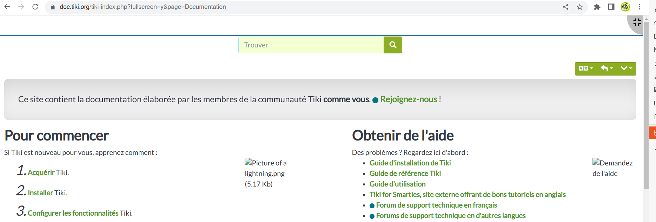This screenshot has width=656, height=222.
Task: Focus the Trouver search field
Action: 311,45
